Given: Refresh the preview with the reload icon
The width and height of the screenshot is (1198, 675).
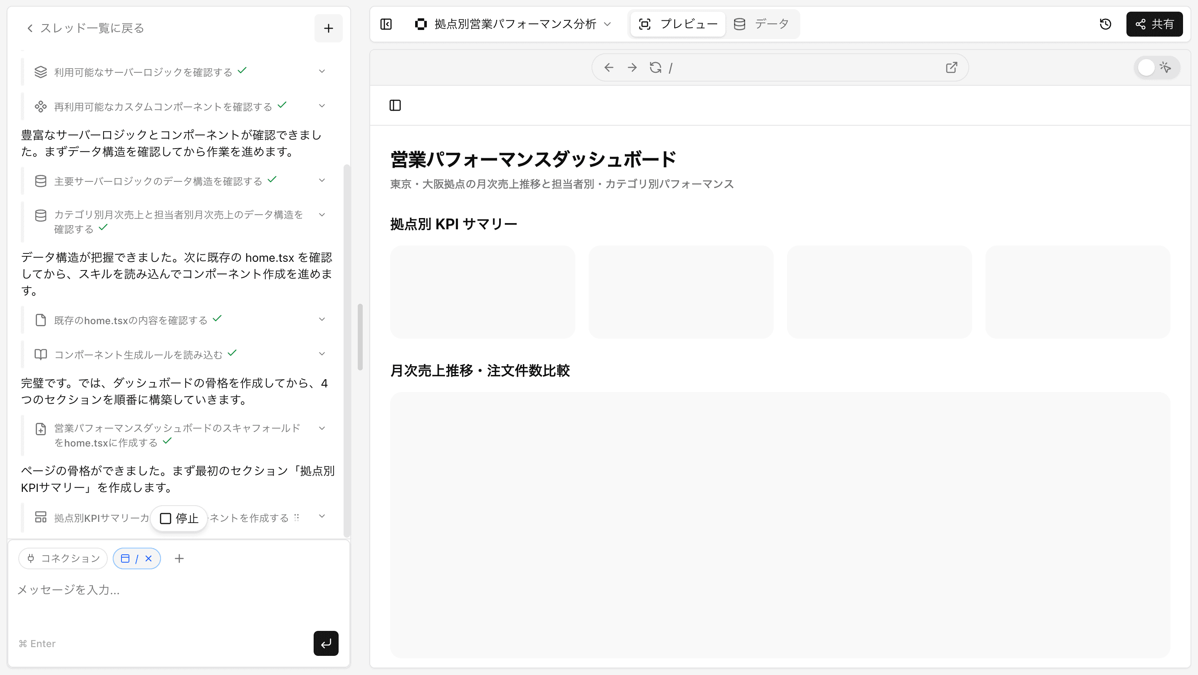Looking at the screenshot, I should point(656,67).
